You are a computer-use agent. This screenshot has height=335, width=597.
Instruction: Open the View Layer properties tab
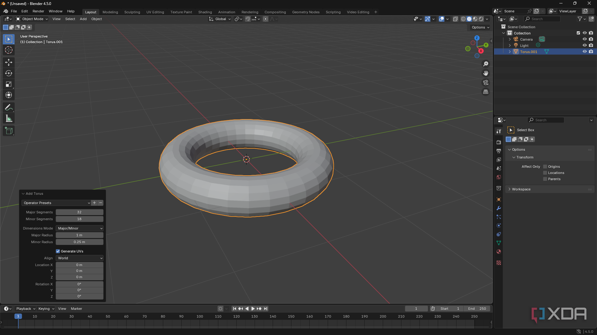click(x=499, y=160)
